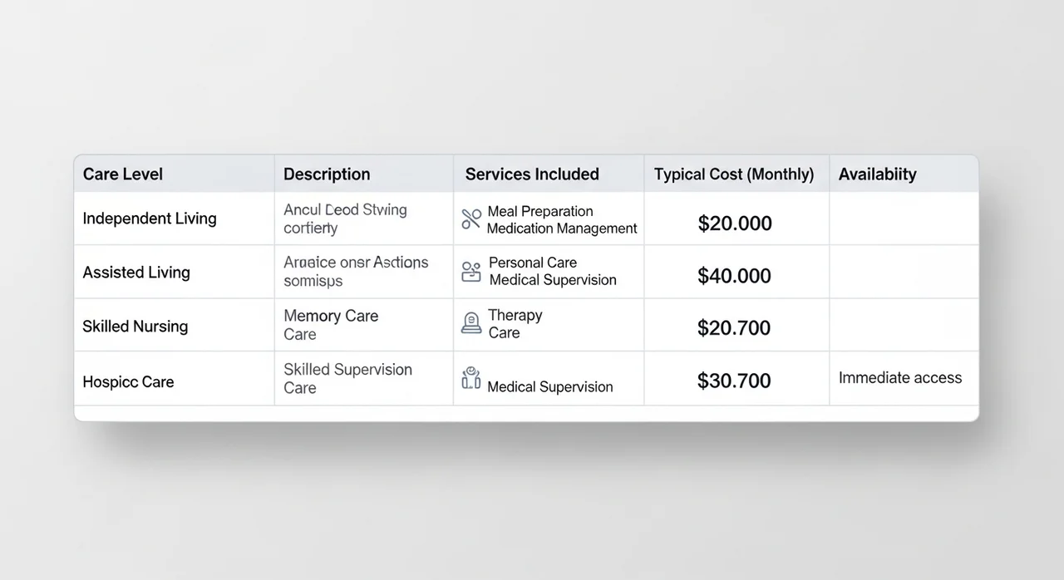Click the Personal Care row icon
Screen dimensions: 1064x580
[471, 272]
